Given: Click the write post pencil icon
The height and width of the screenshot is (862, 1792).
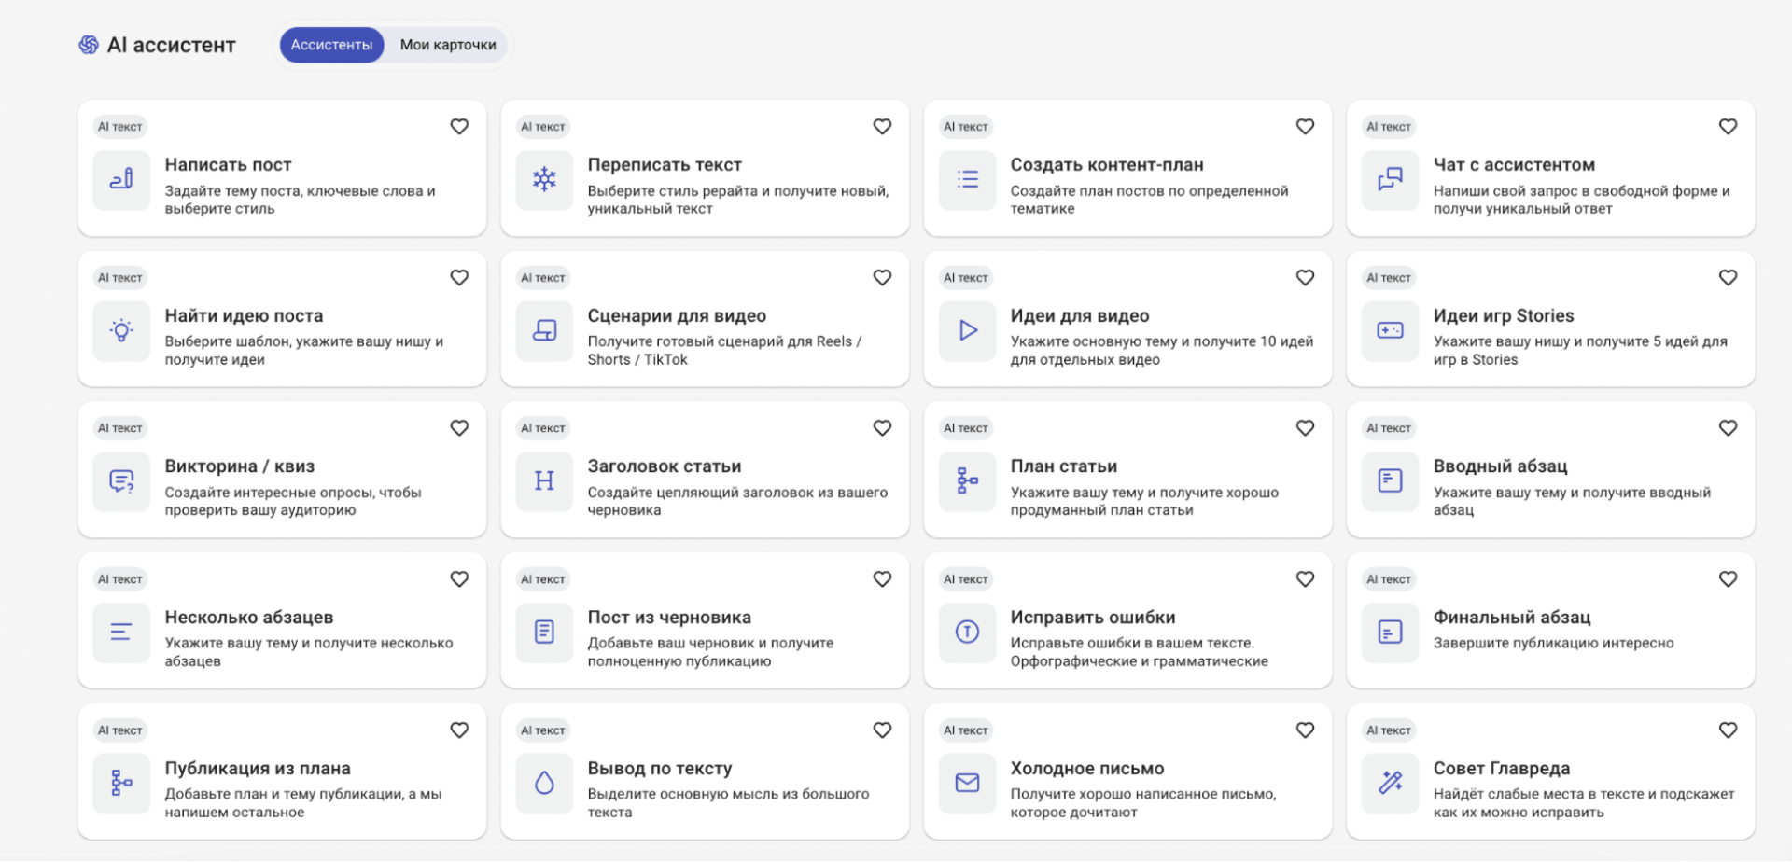Looking at the screenshot, I should click(x=121, y=179).
